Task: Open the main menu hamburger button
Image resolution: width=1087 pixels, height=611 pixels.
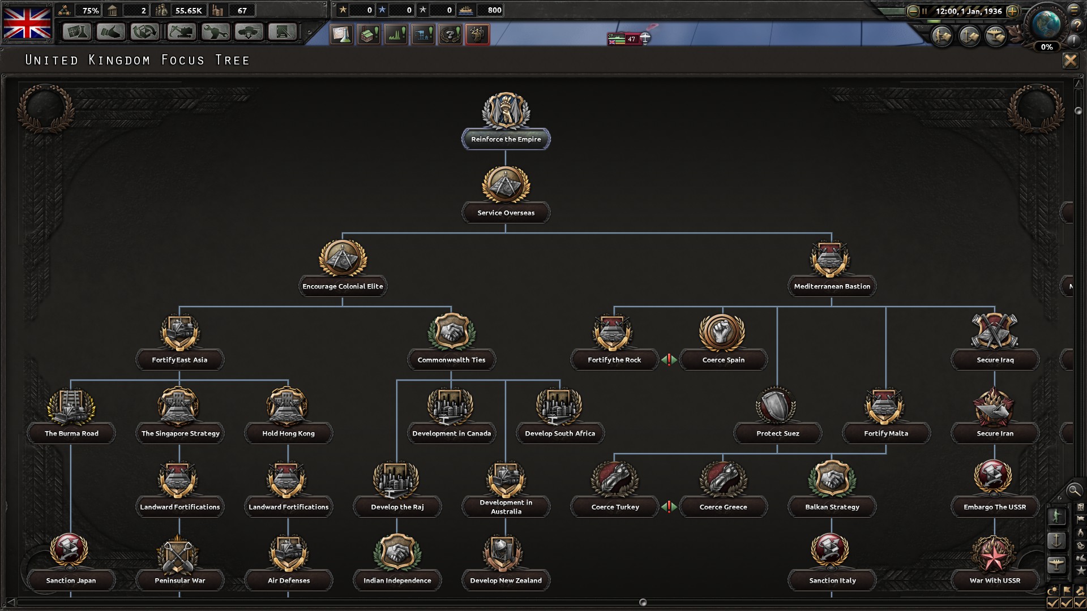Action: pos(1074,10)
